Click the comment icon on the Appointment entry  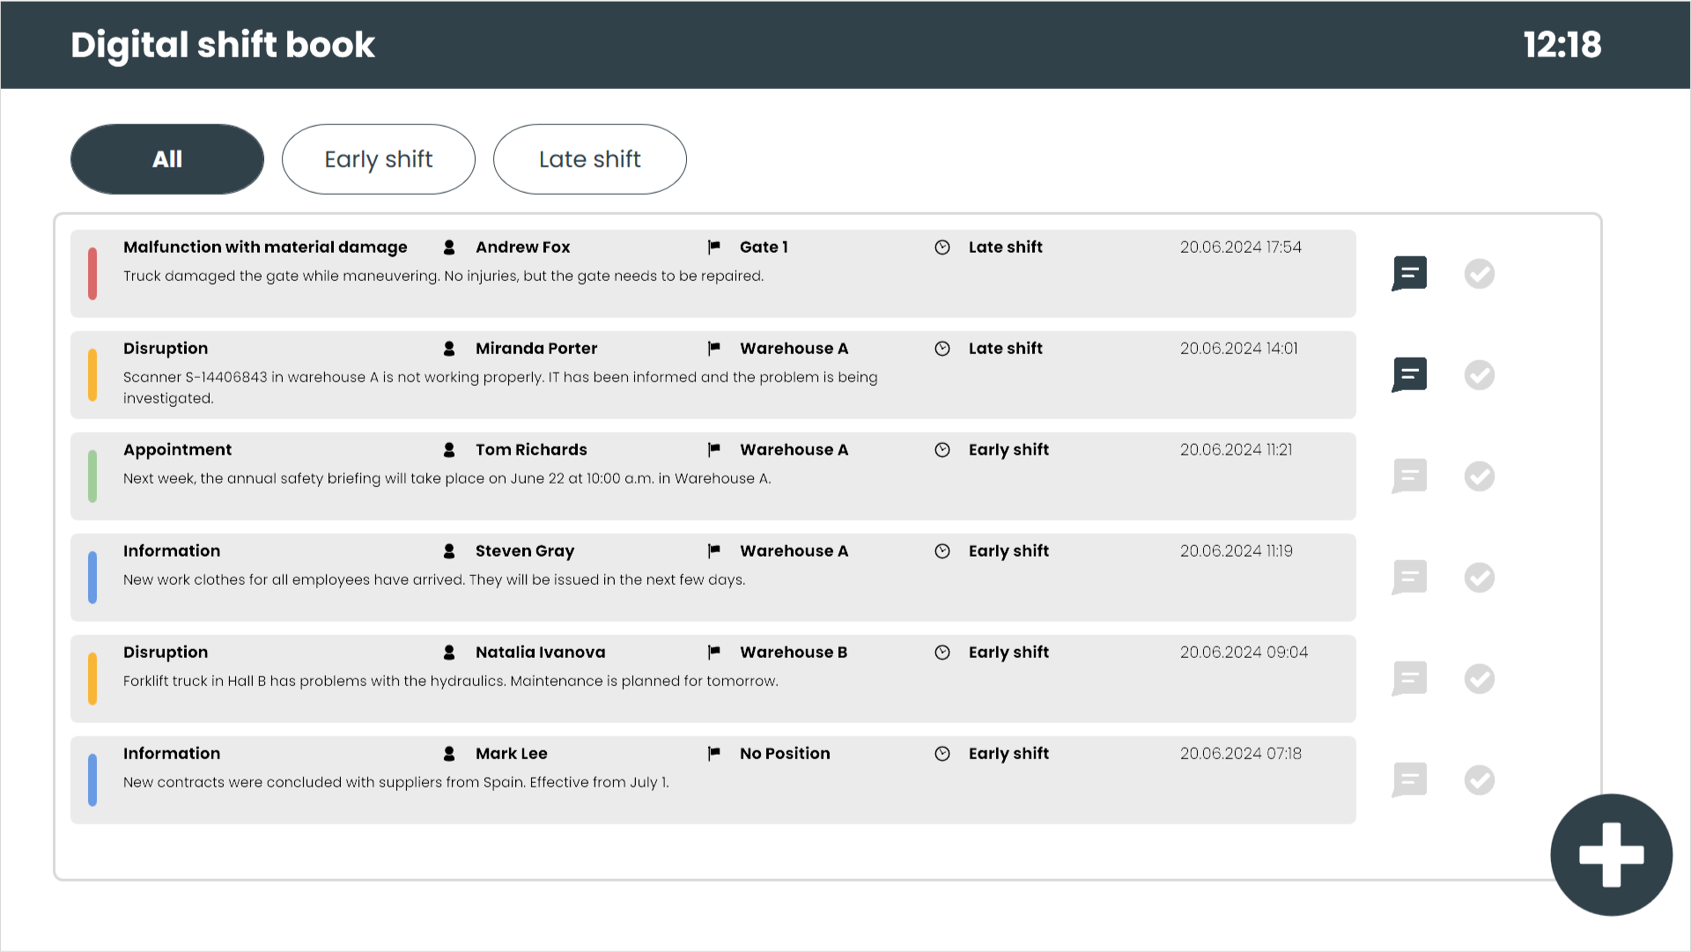point(1408,476)
